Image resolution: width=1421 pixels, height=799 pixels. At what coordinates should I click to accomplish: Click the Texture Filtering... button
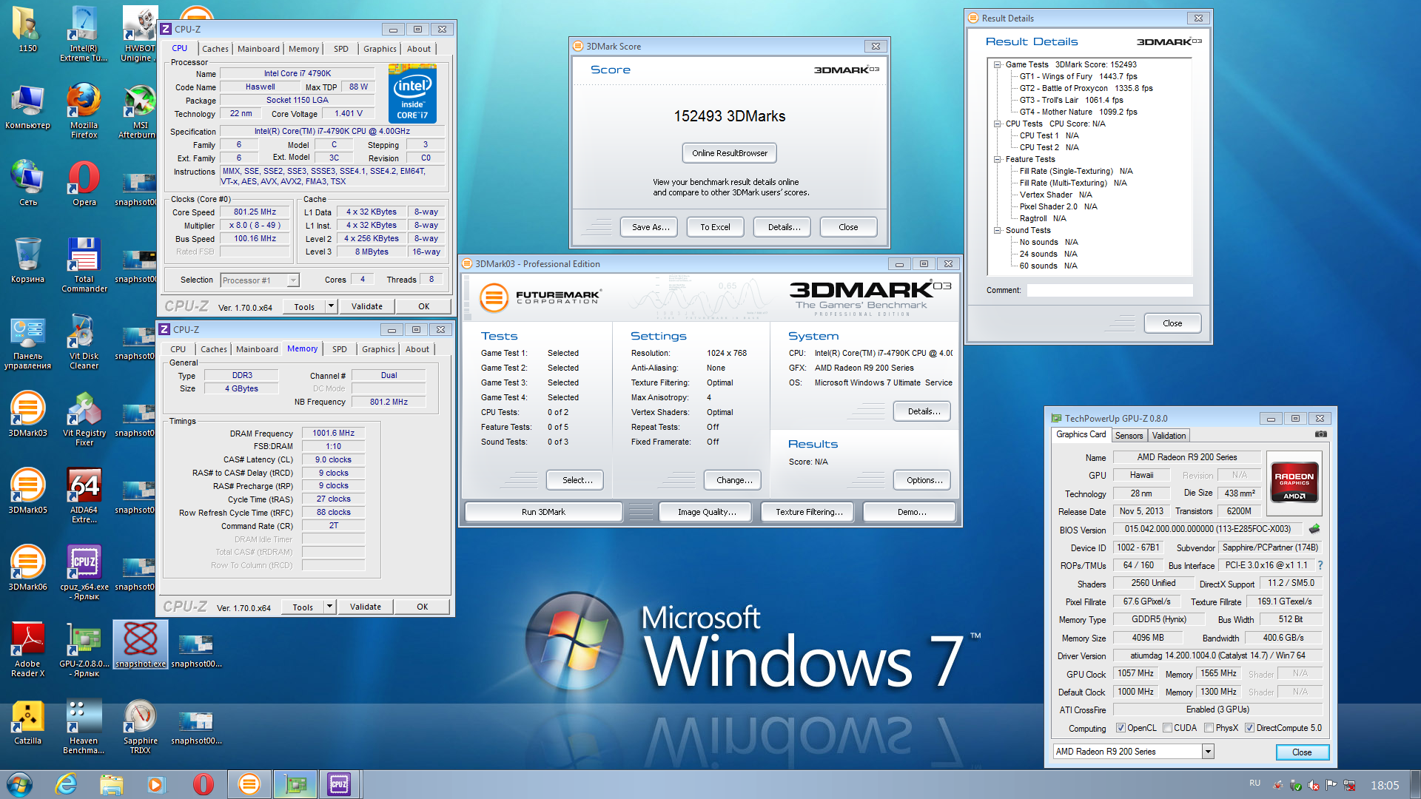(x=809, y=512)
